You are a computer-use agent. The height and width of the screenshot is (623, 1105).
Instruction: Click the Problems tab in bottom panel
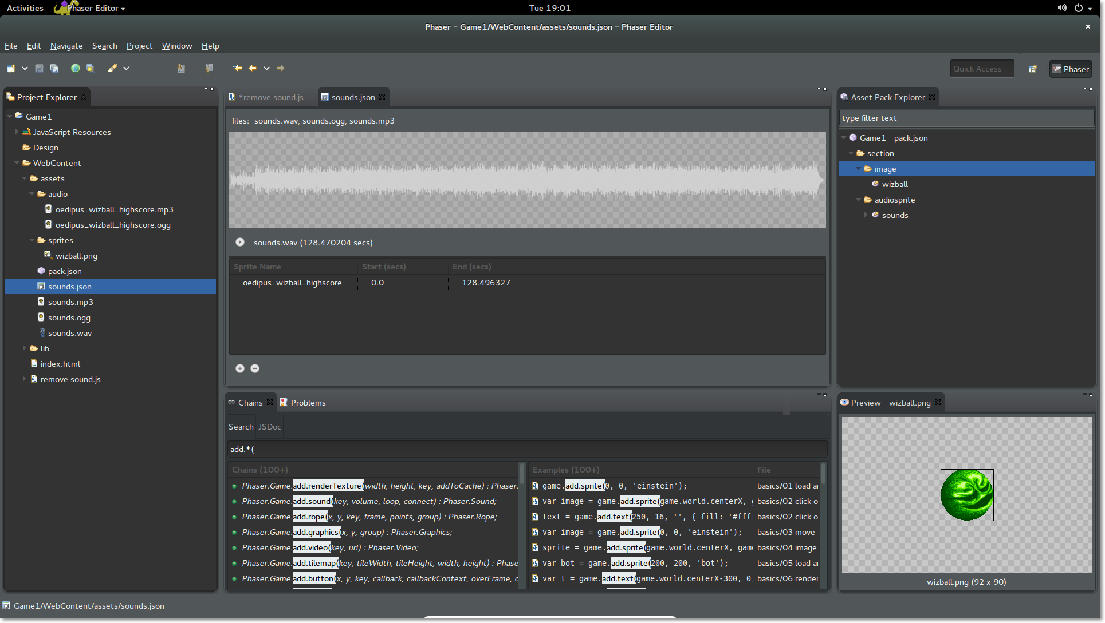pos(308,402)
